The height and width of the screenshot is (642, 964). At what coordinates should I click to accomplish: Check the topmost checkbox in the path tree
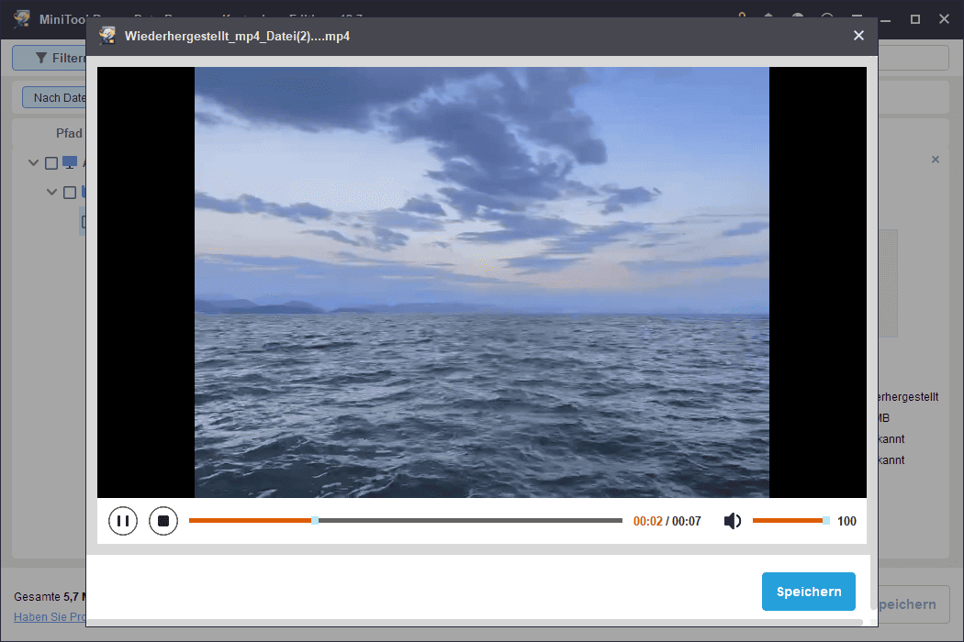(51, 162)
